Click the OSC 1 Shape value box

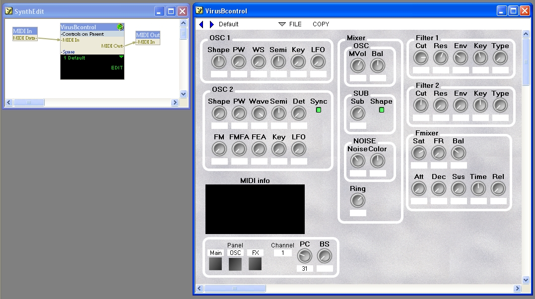click(219, 74)
